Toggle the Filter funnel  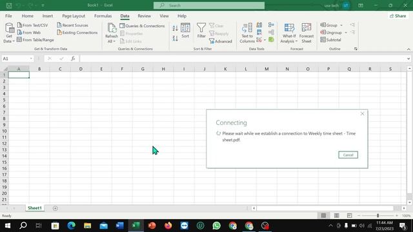[201, 31]
